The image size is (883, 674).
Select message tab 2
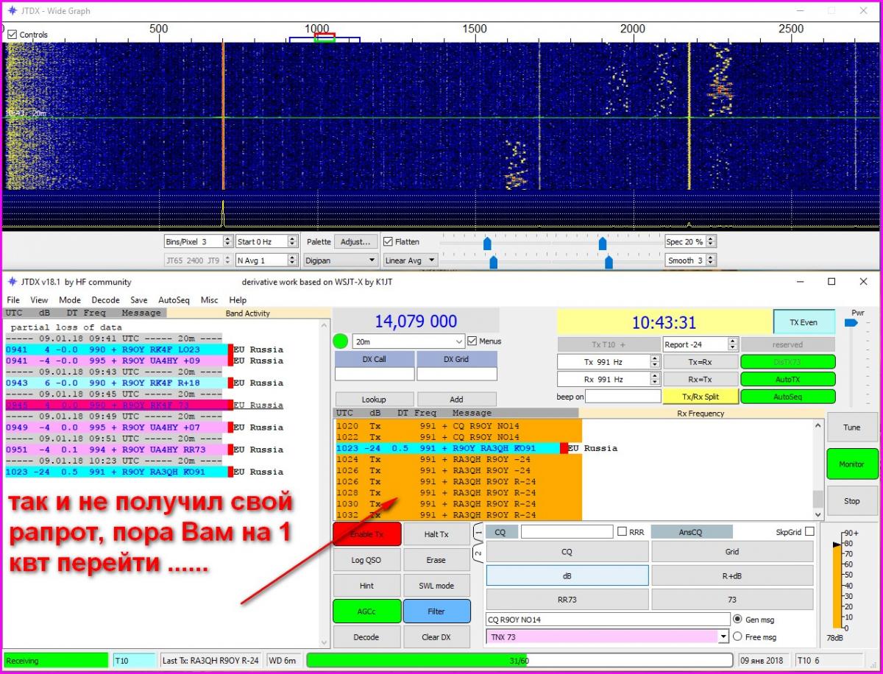coord(478,552)
